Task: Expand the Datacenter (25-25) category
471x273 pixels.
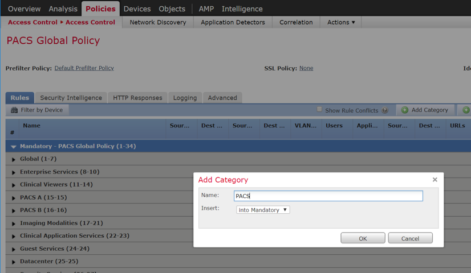Action: [x=14, y=262]
